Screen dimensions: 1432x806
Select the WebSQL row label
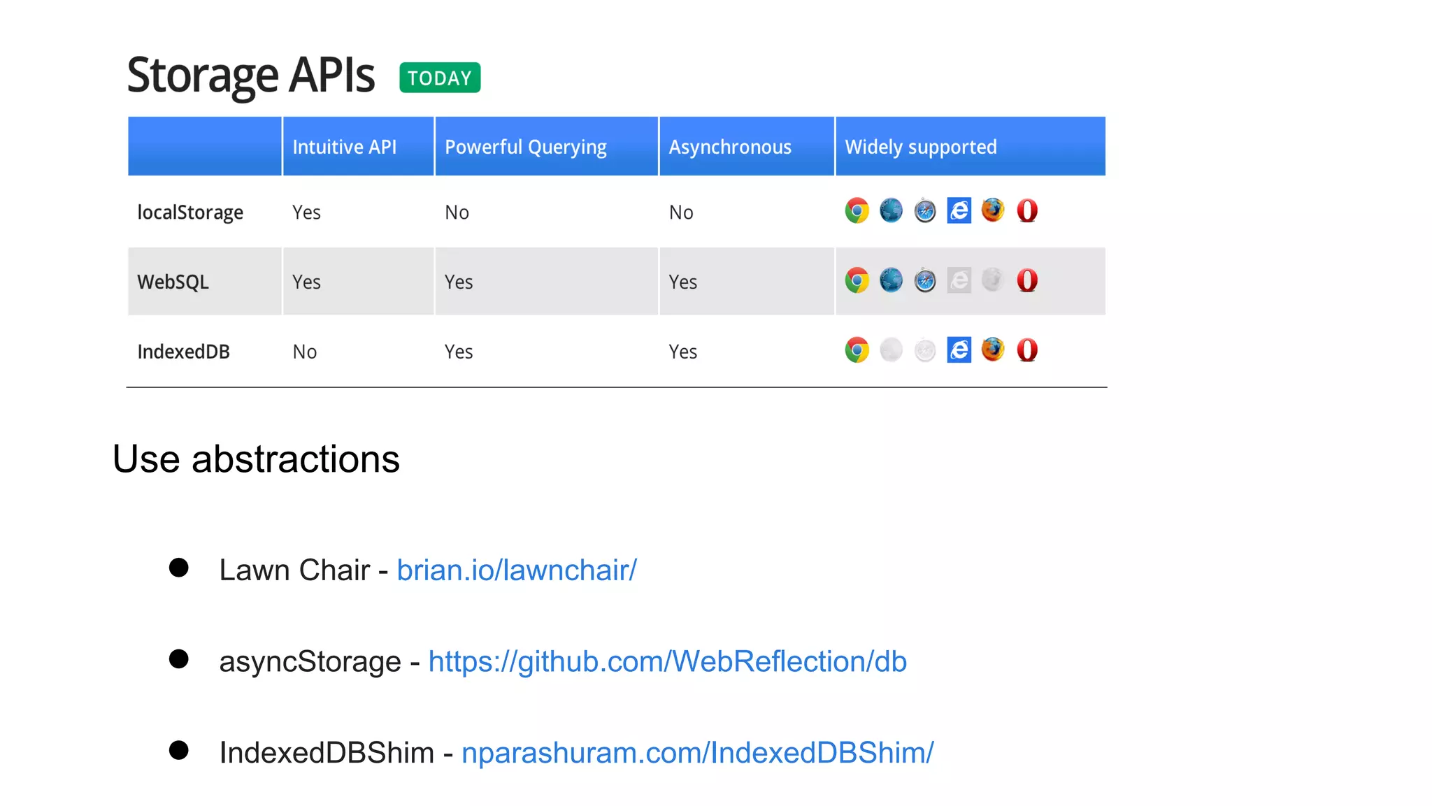click(173, 282)
